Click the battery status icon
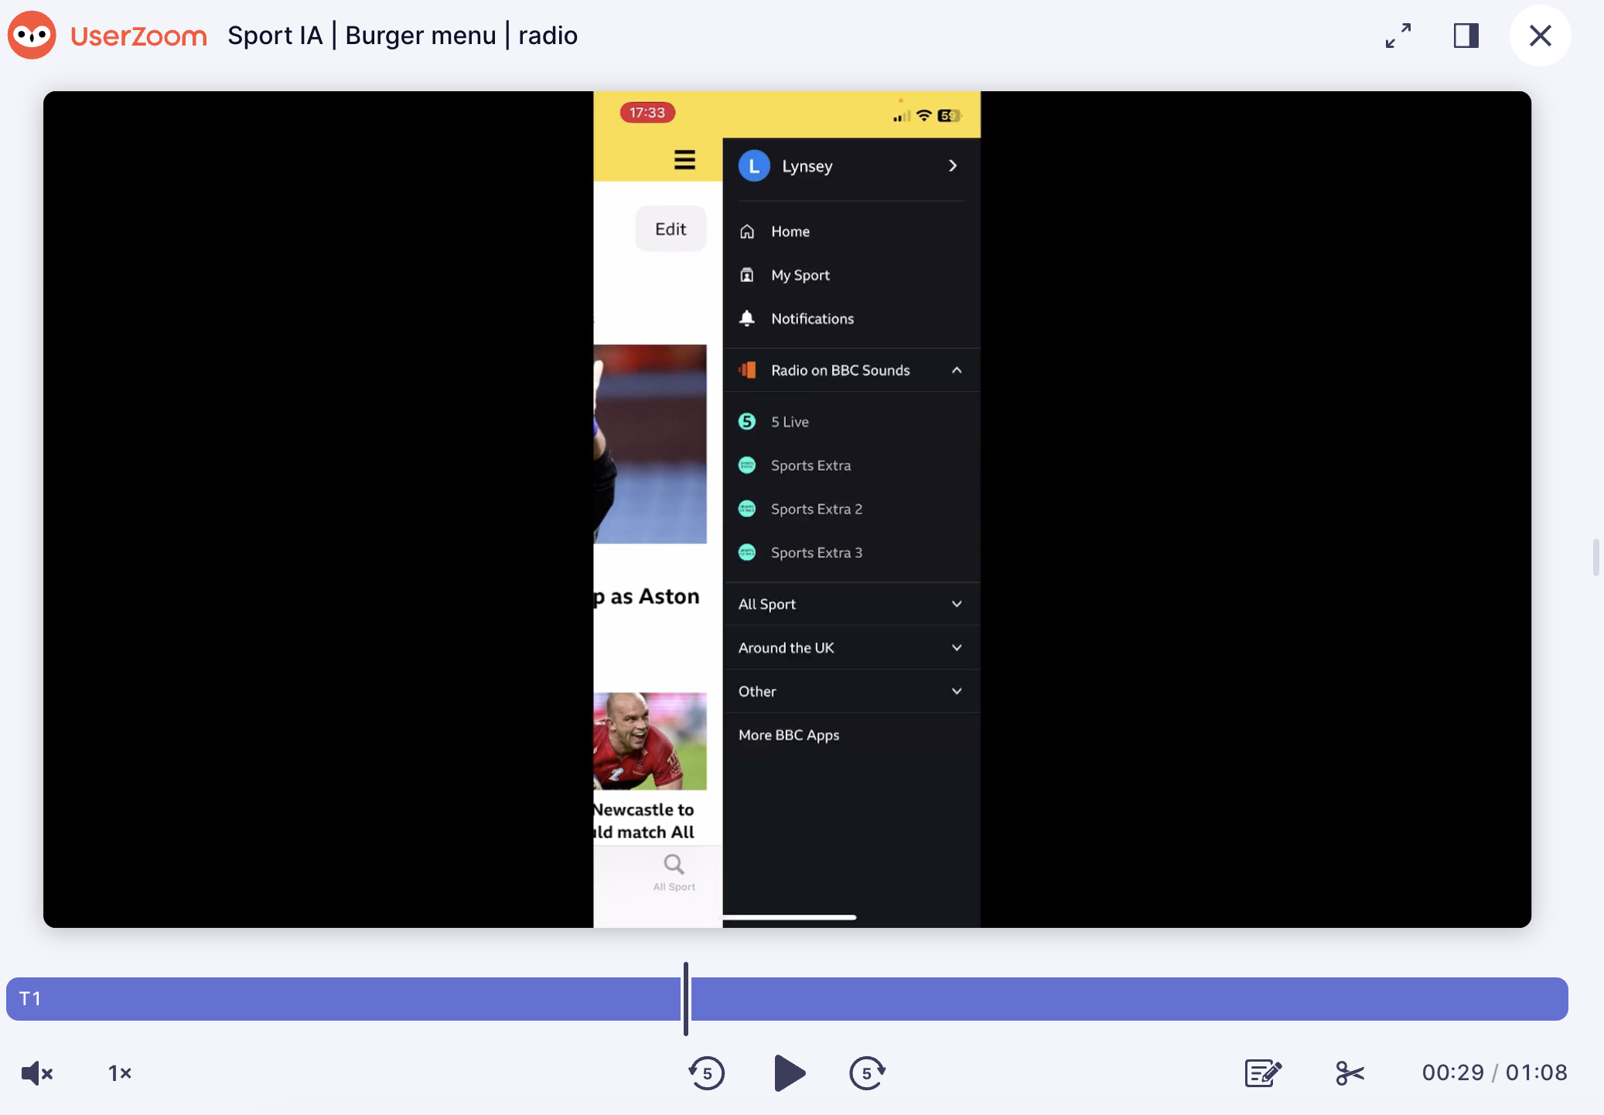Screen dimensions: 1604x1115 coord(949,116)
